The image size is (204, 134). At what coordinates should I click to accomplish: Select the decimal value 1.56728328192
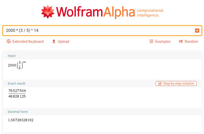21,120
